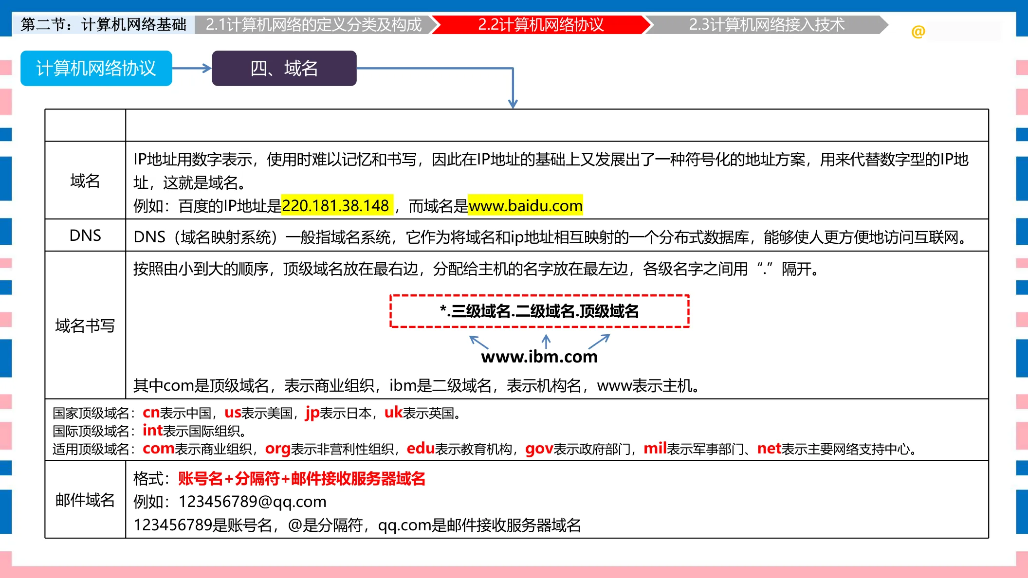Image resolution: width=1028 pixels, height=578 pixels.
Task: Click the 国际顶级域名 label
Action: pos(91,431)
